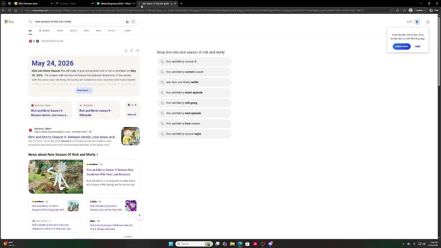
Task: Click Rick and Morty news thumbnail image
Action: tap(56, 177)
